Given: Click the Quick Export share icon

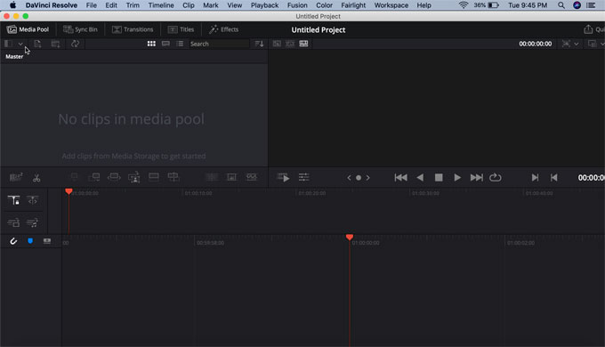Looking at the screenshot, I should (587, 29).
